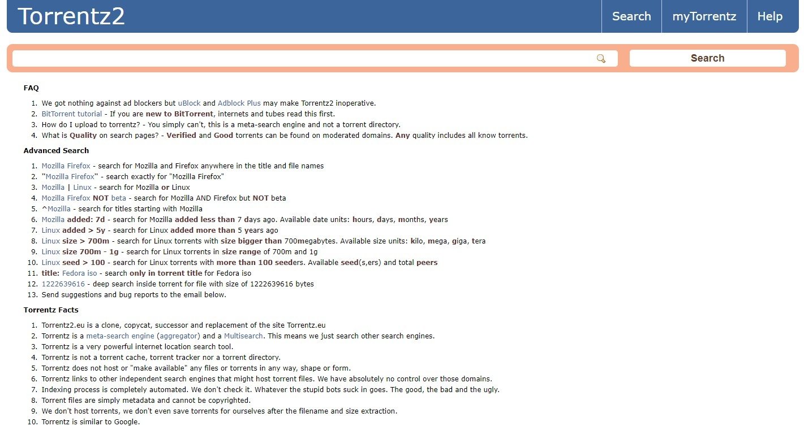Click the 'beta' link after NOT
Image resolution: width=804 pixels, height=426 pixels.
click(x=119, y=198)
